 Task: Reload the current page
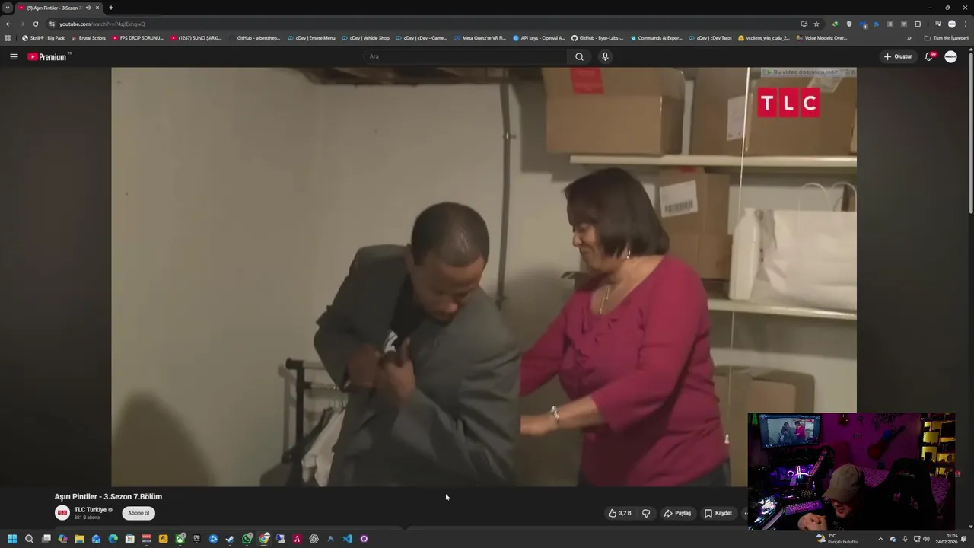coord(35,24)
